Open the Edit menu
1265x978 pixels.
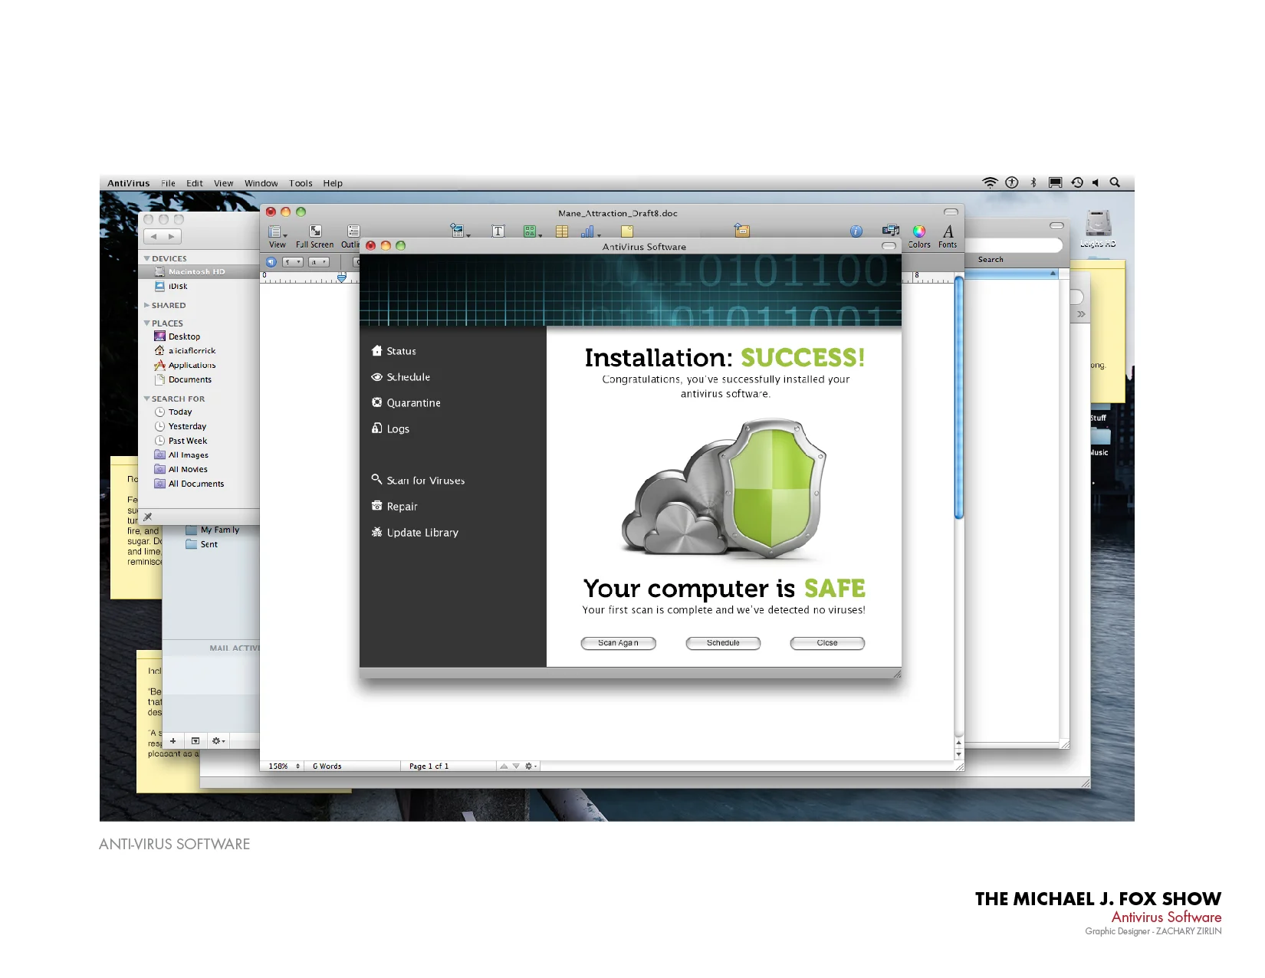pyautogui.click(x=195, y=183)
